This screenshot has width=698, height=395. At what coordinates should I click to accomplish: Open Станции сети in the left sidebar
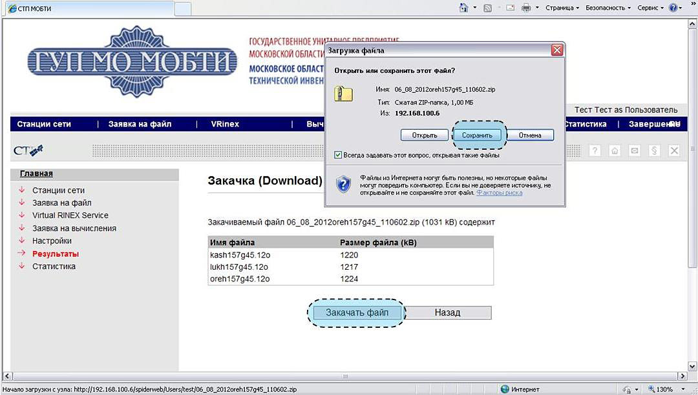pyautogui.click(x=58, y=190)
